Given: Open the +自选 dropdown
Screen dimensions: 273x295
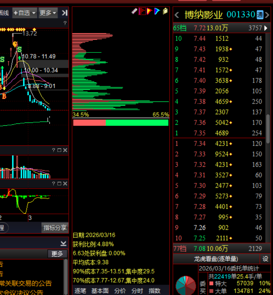Looking at the screenshot, I should 25,13.
